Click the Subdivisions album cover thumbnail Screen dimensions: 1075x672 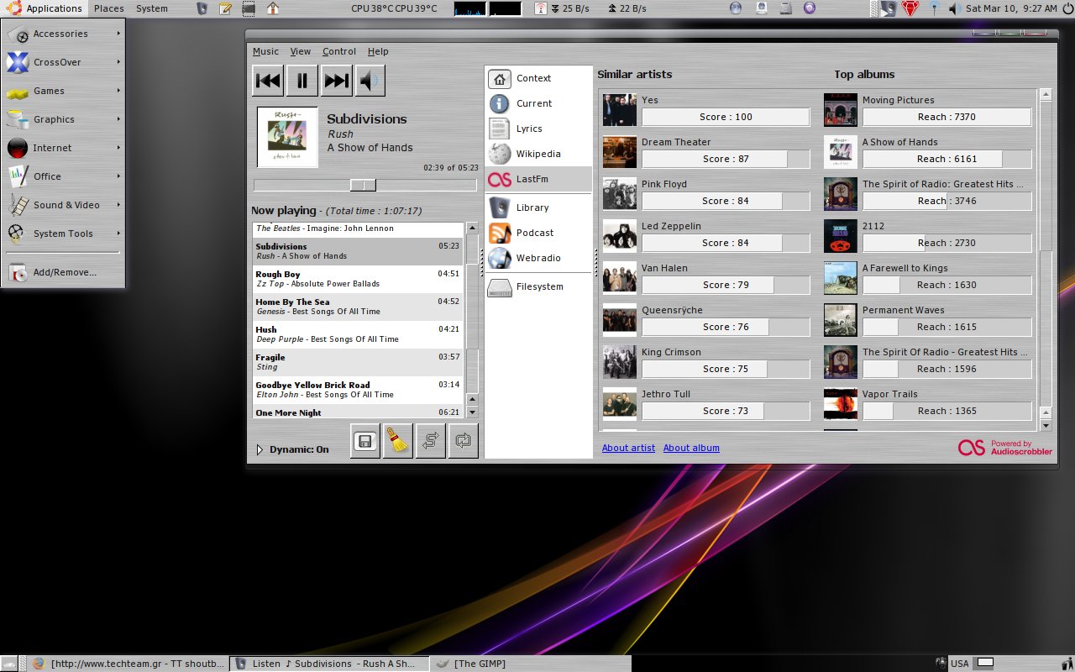(x=287, y=137)
